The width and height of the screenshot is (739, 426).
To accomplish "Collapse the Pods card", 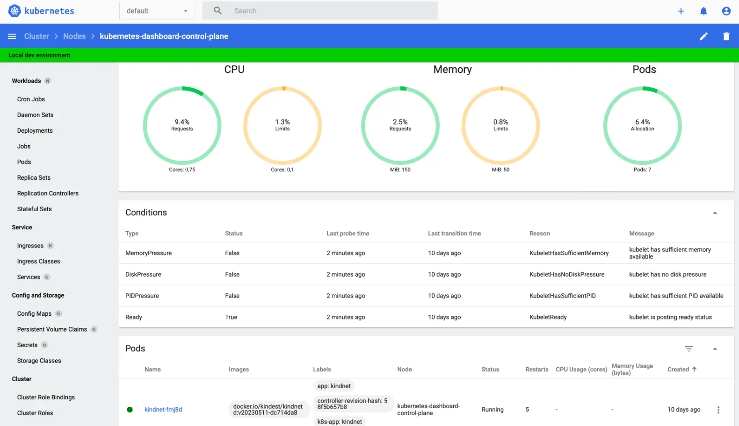I will click(x=715, y=349).
